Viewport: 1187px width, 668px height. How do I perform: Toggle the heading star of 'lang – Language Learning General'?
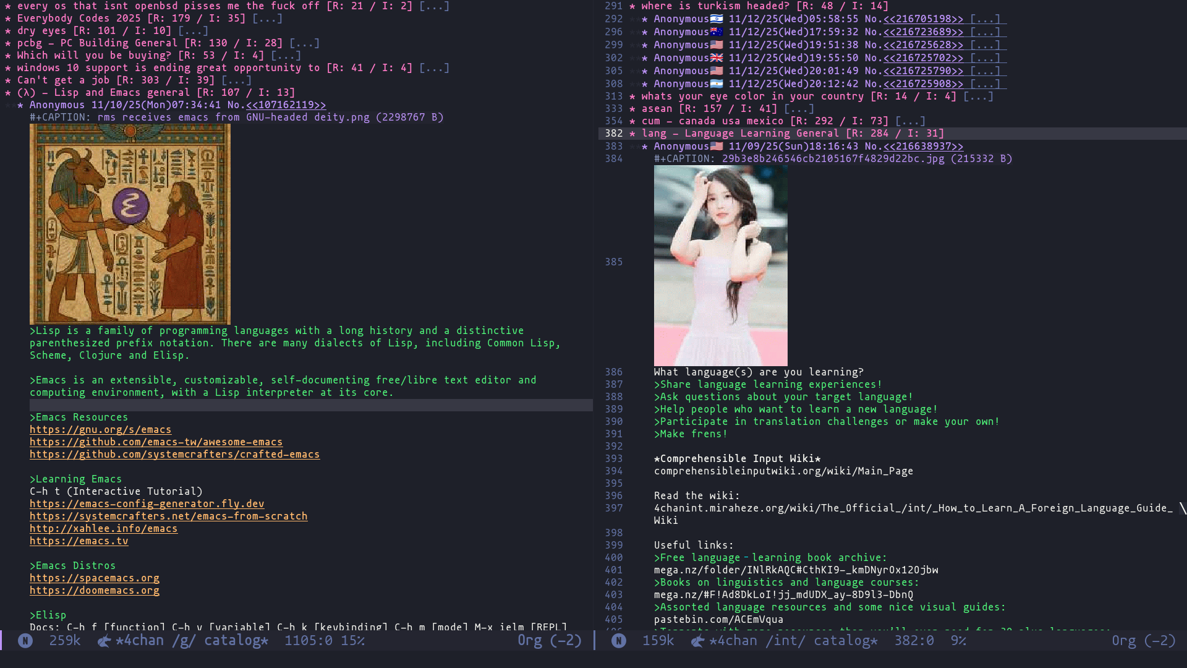(x=632, y=134)
